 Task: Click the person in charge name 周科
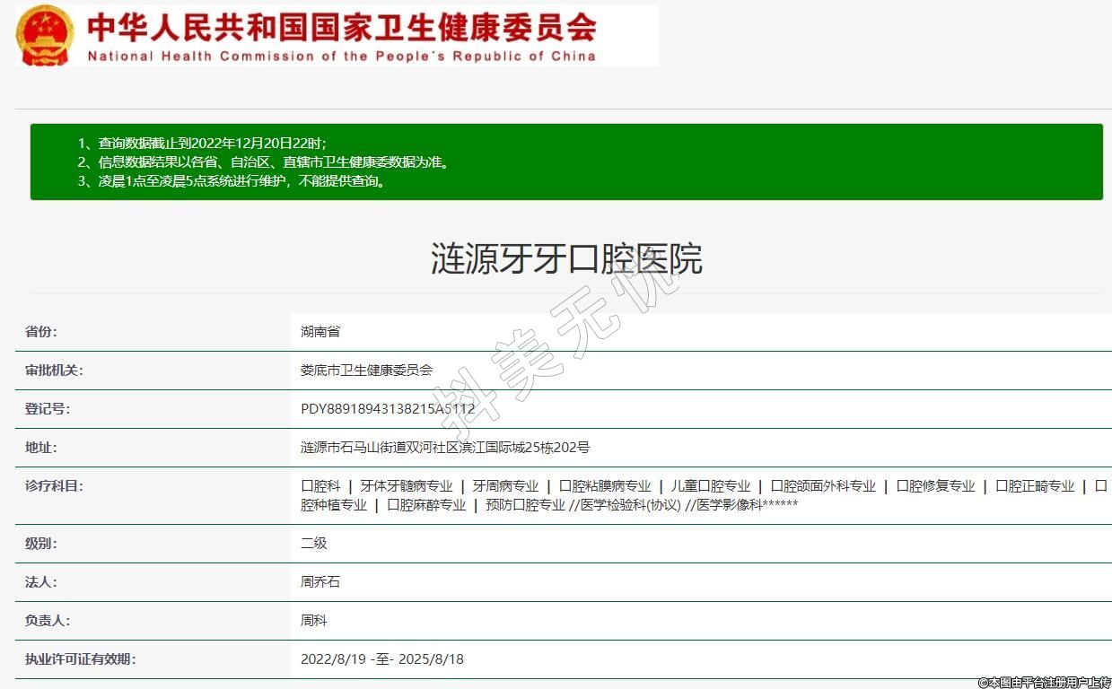click(314, 621)
